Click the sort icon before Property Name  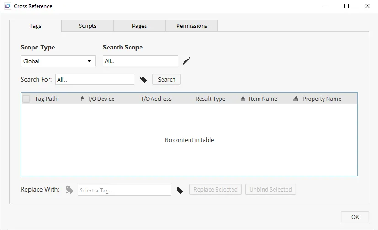(296, 99)
